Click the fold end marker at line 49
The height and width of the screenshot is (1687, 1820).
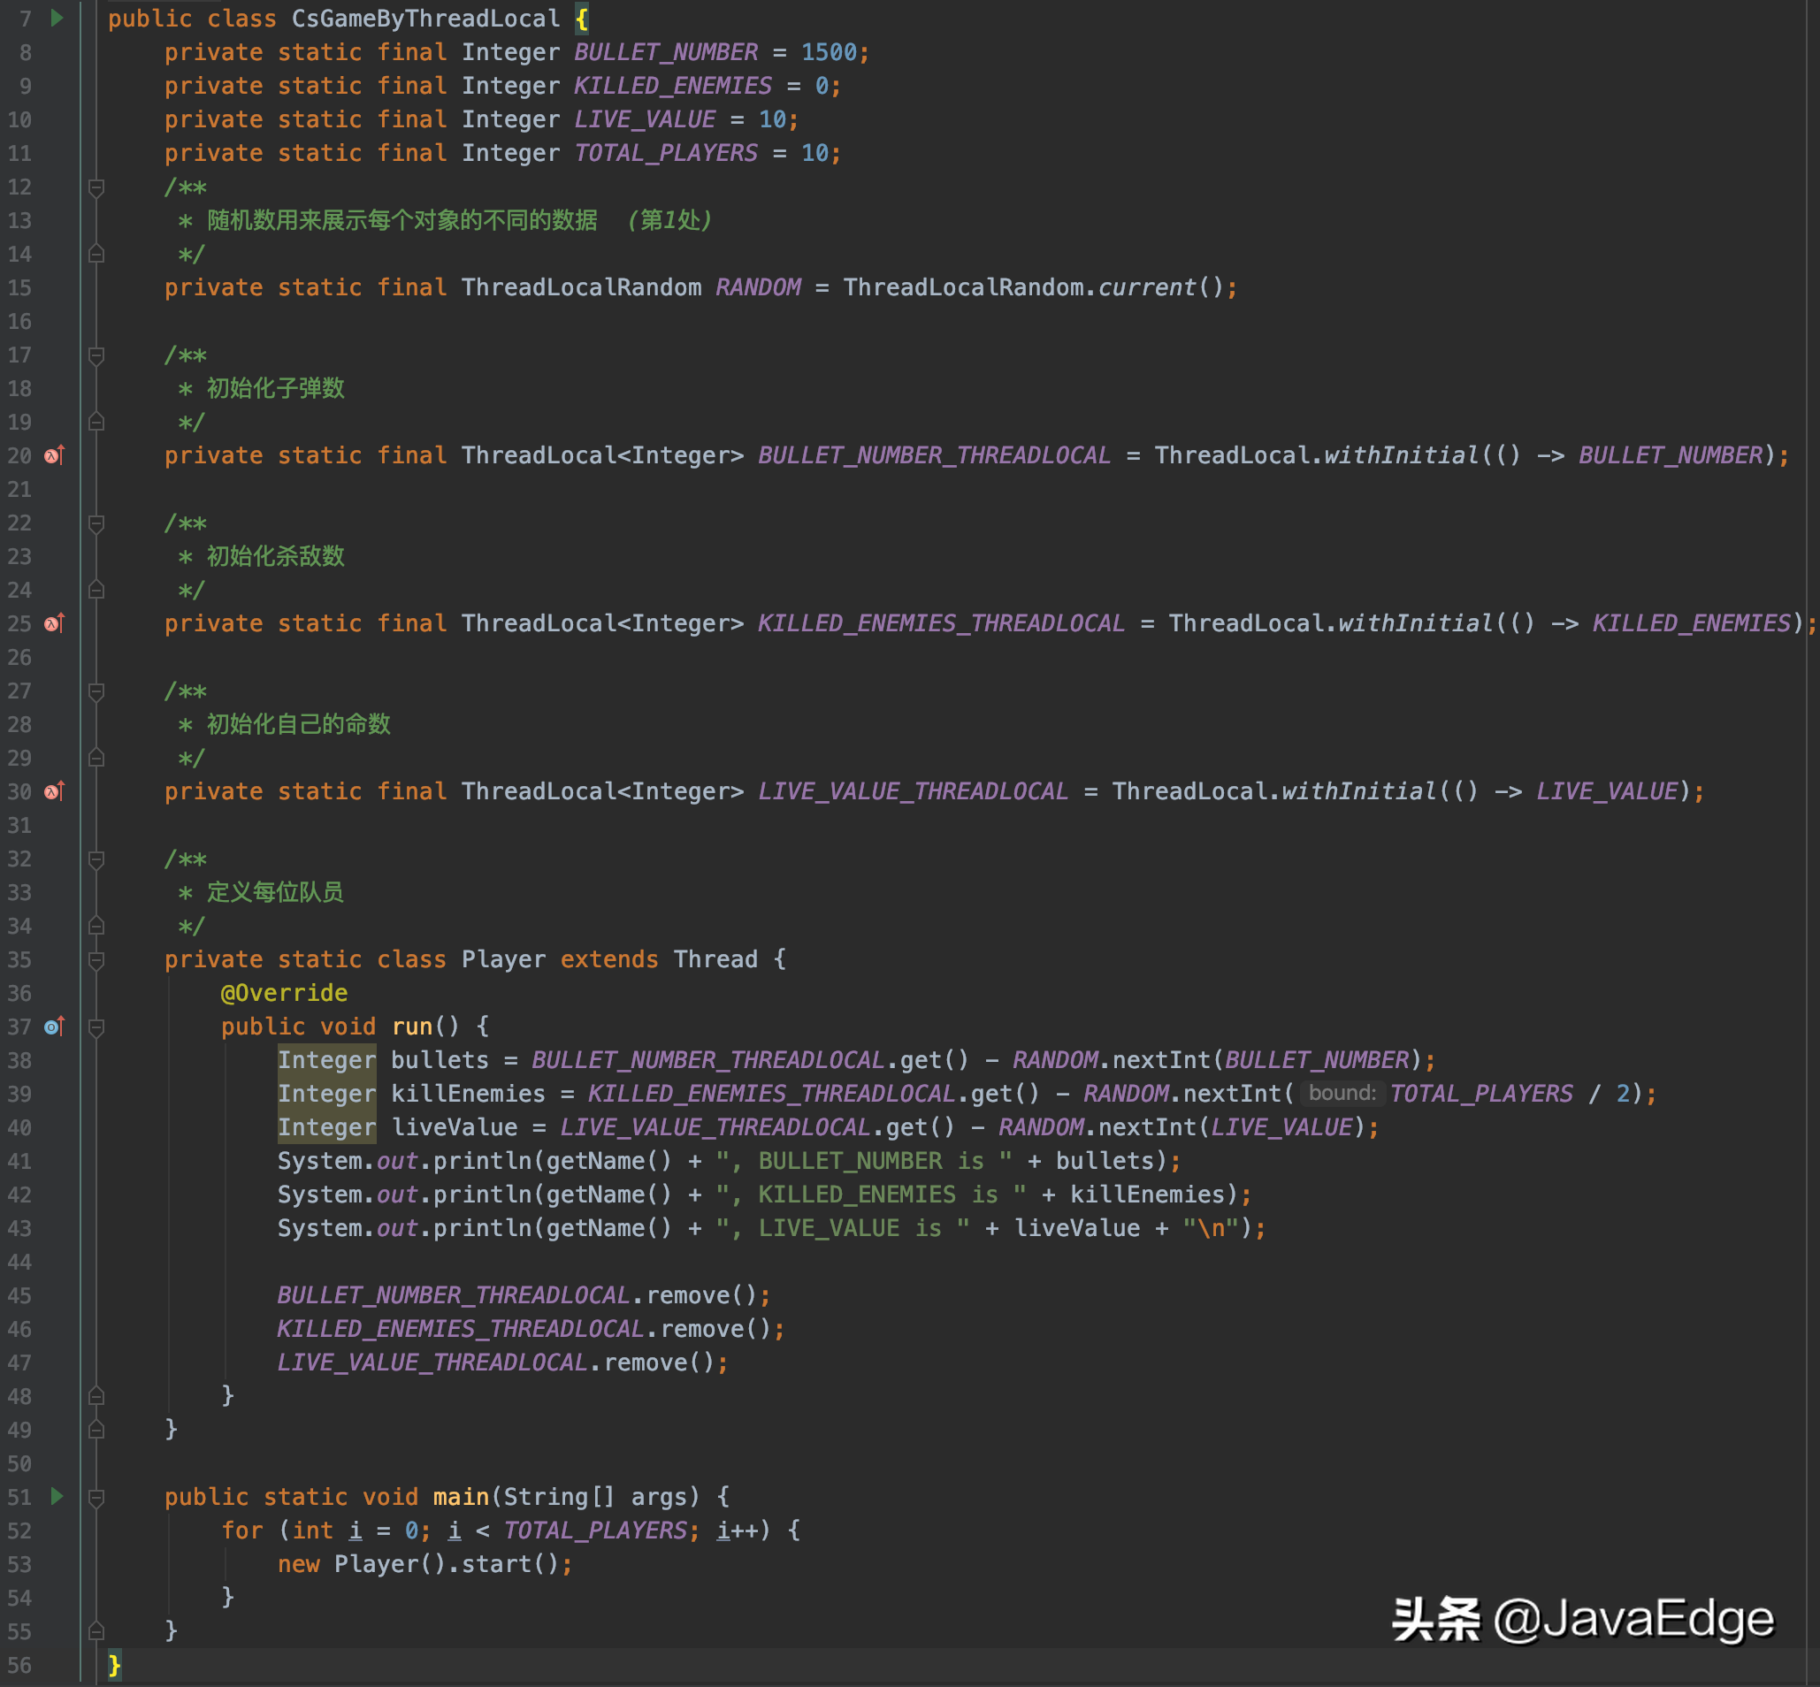coord(96,1430)
